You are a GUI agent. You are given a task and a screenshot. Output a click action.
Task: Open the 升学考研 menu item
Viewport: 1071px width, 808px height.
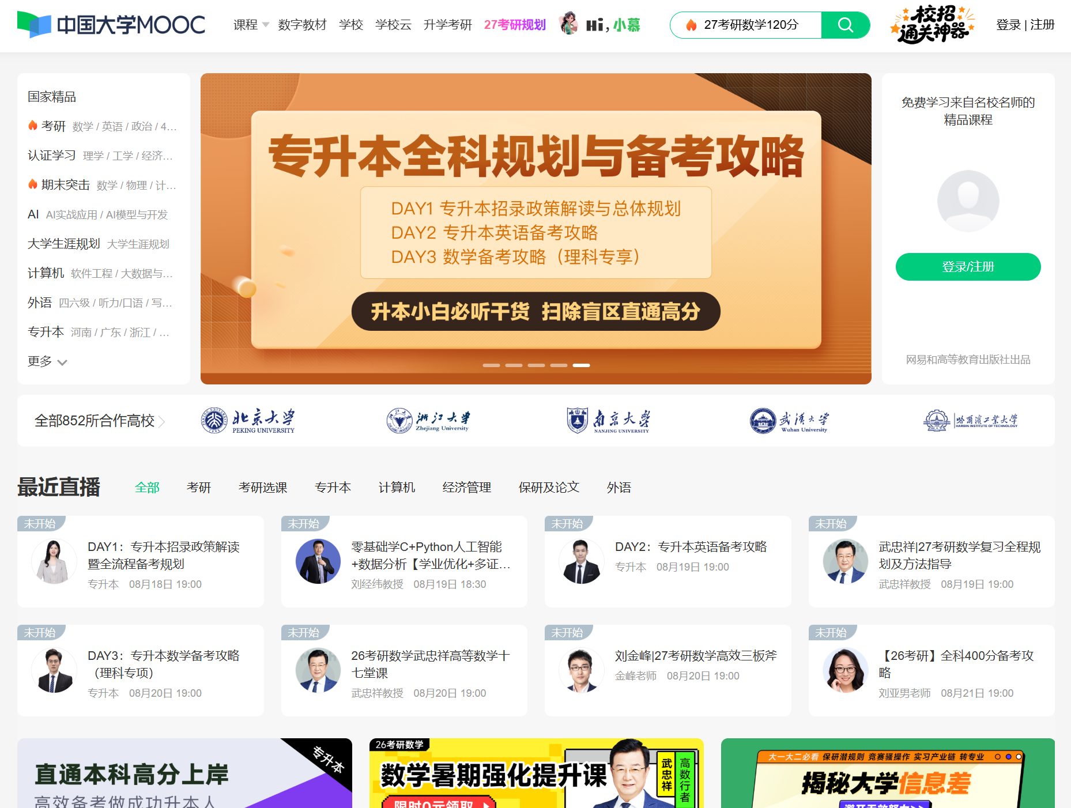449,25
